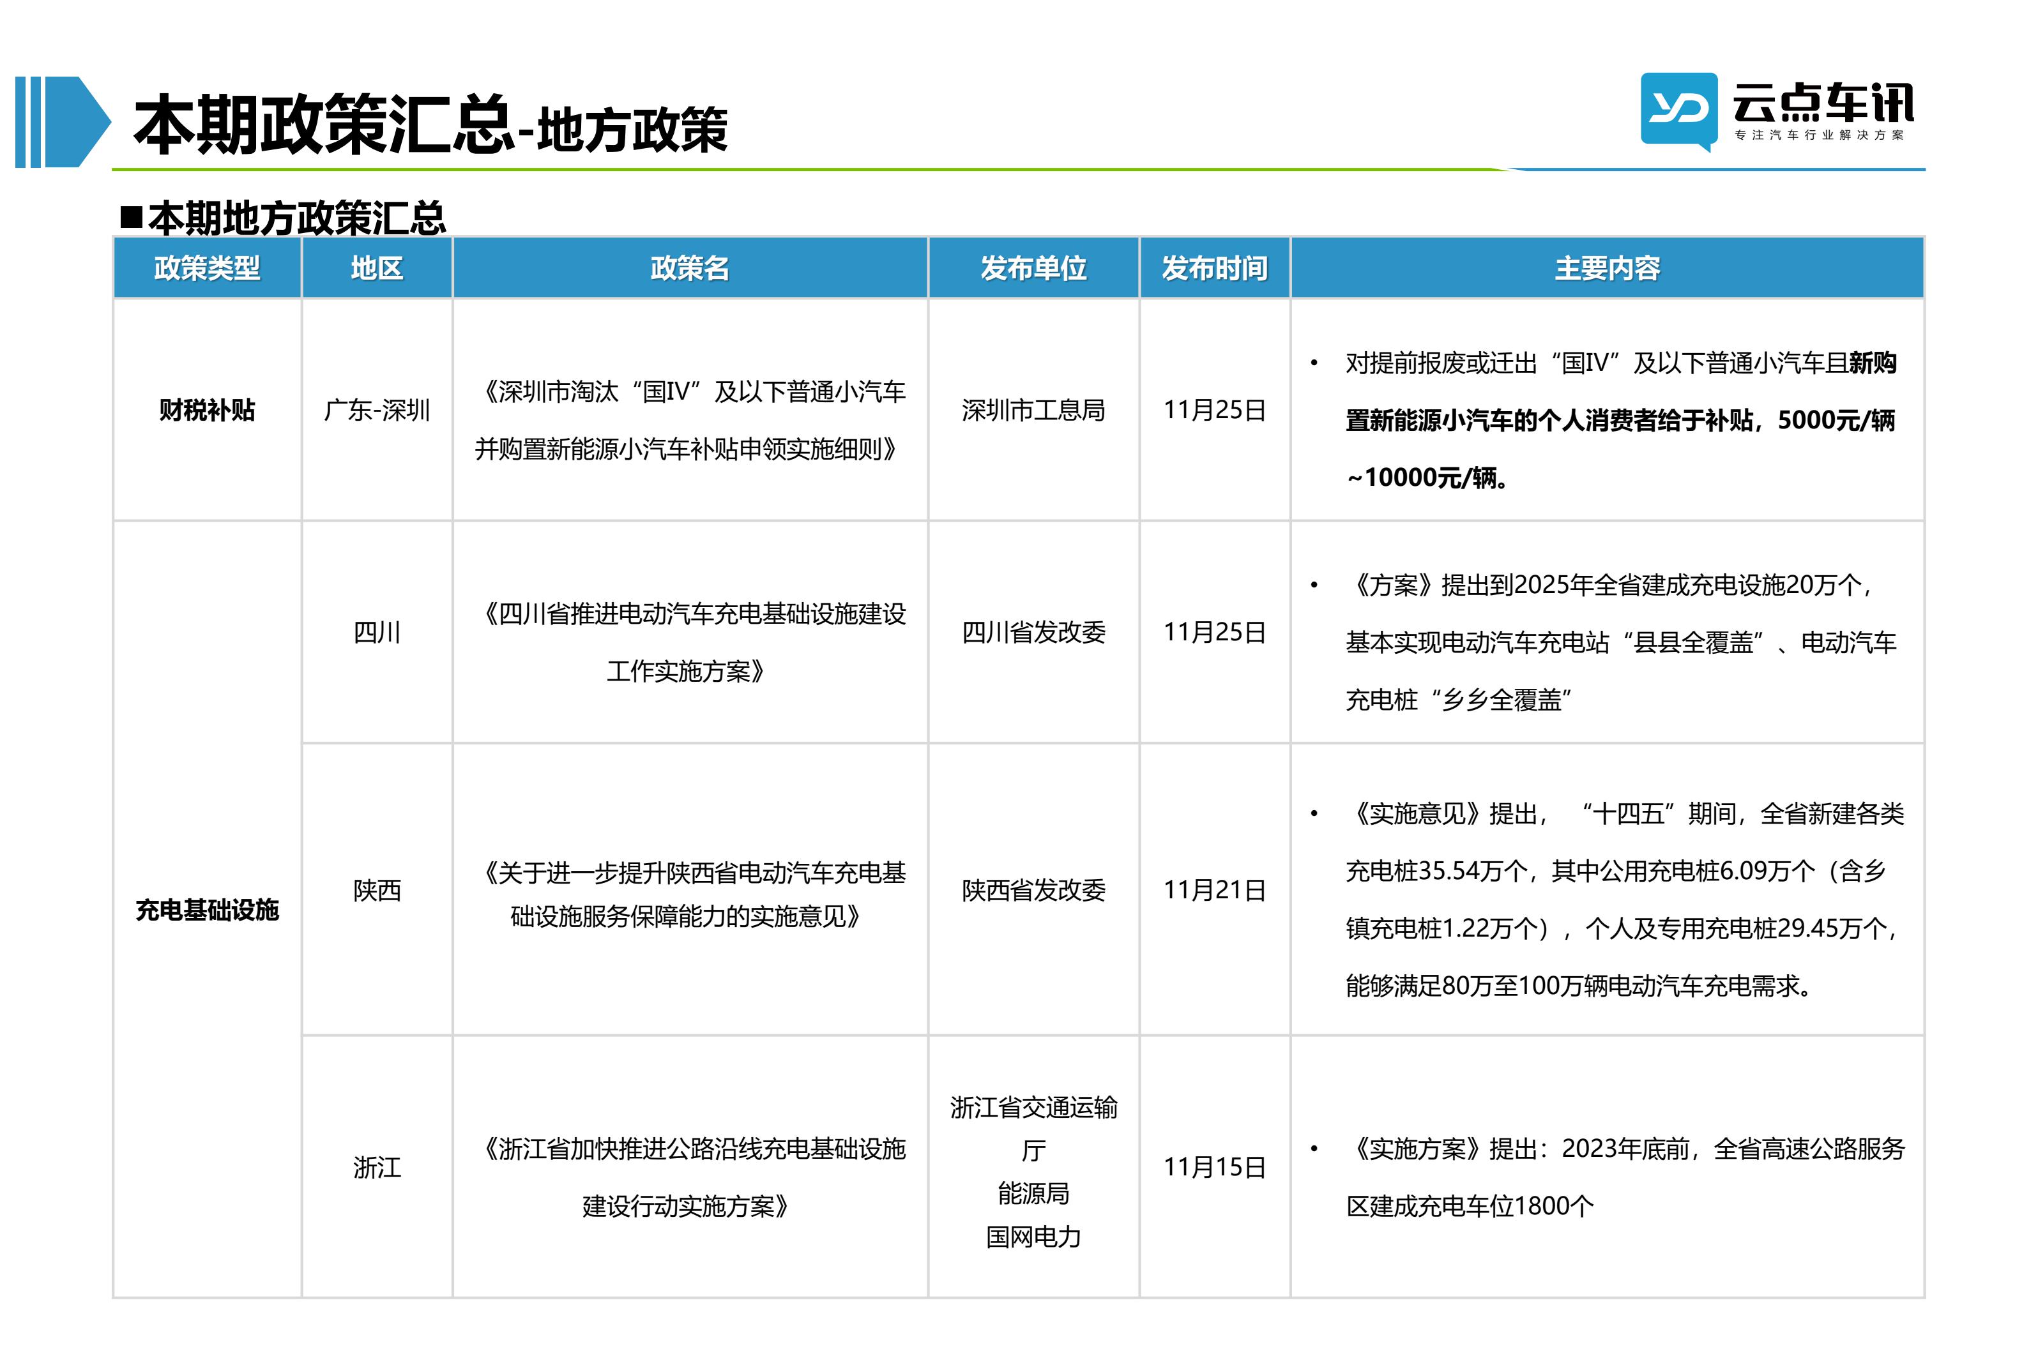Viewport: 2038px width, 1358px height.
Task: Click the blue arrow icon beside the title
Action: point(63,121)
